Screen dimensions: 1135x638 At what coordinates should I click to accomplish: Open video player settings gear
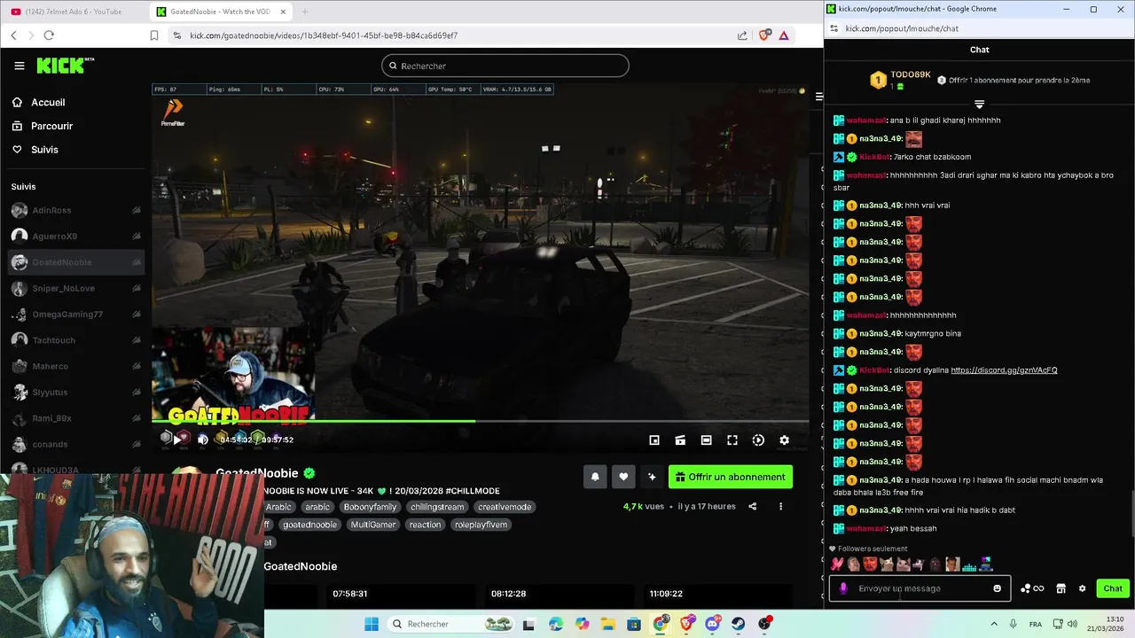pos(784,440)
